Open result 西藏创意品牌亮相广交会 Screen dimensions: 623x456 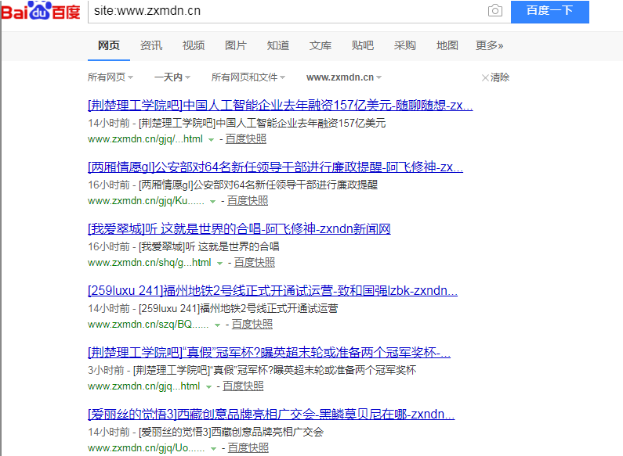coord(271,415)
